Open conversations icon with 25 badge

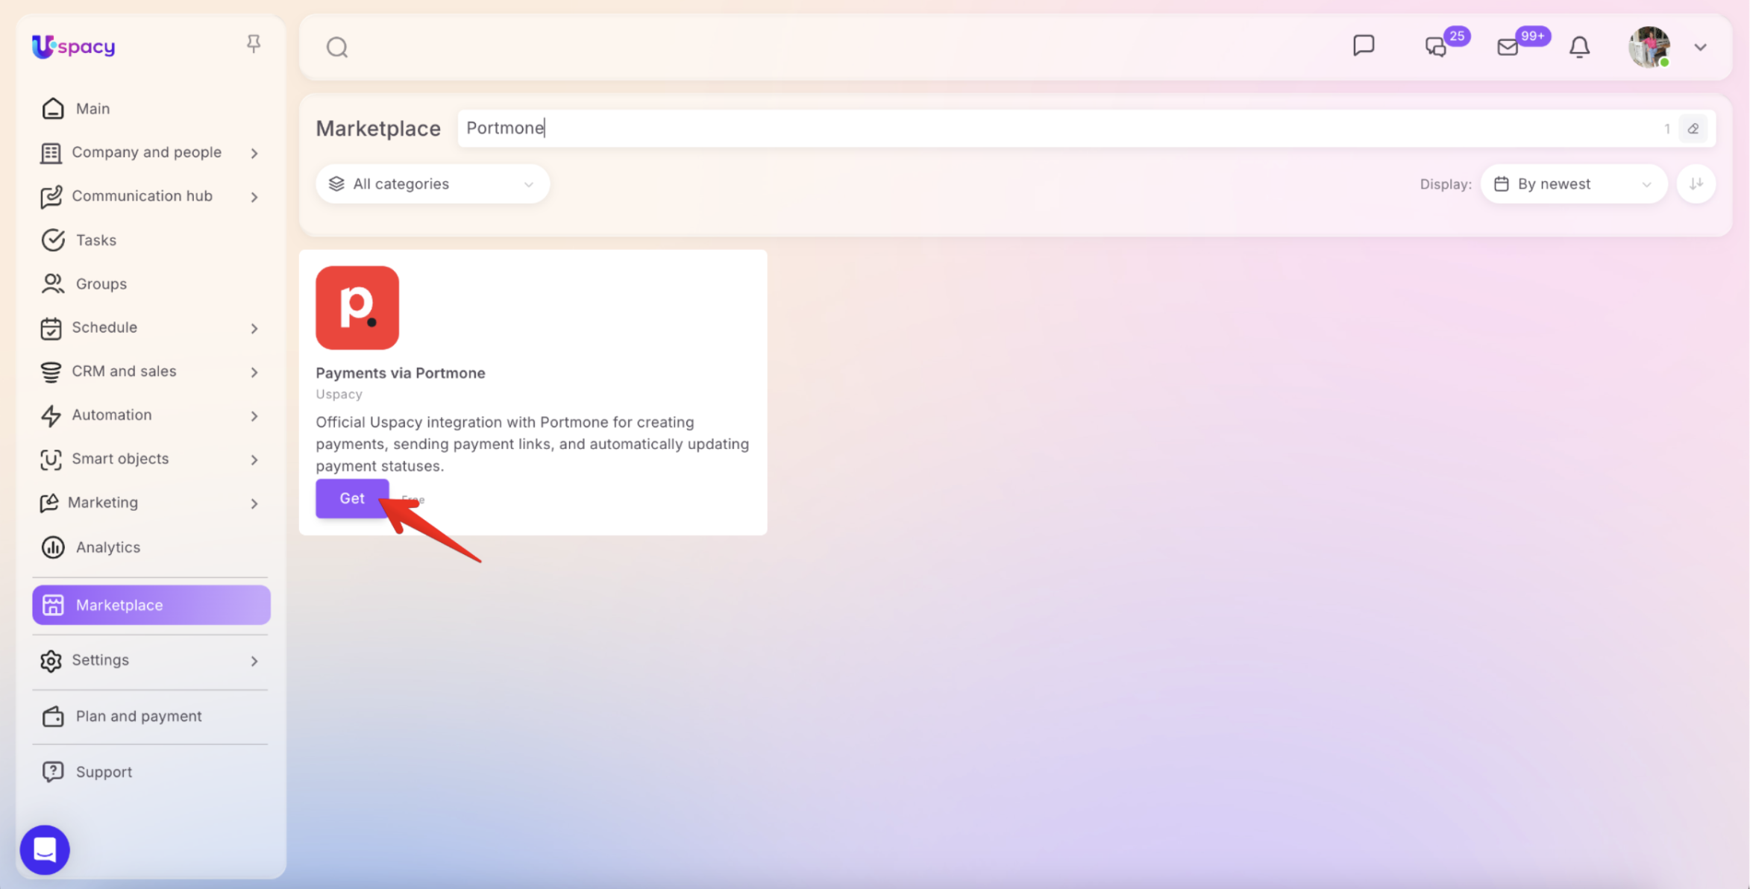pyautogui.click(x=1436, y=47)
